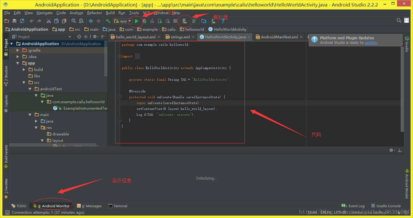Click the Make Project hammer icon
The width and height of the screenshot is (413, 218).
tap(108, 21)
